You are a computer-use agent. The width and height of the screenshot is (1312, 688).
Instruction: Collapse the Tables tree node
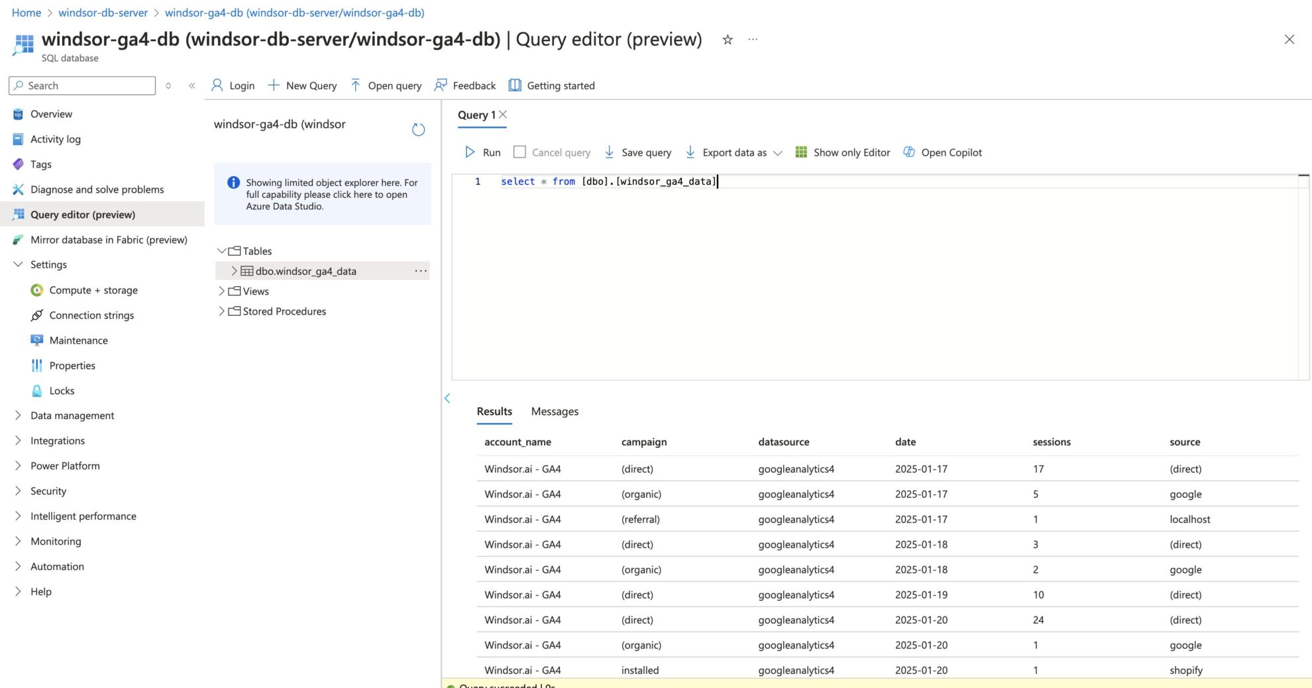pos(221,251)
